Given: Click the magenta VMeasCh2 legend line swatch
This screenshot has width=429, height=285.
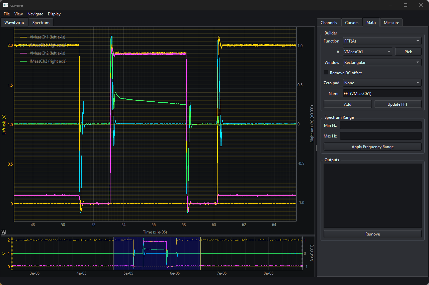Looking at the screenshot, I should [x=23, y=53].
